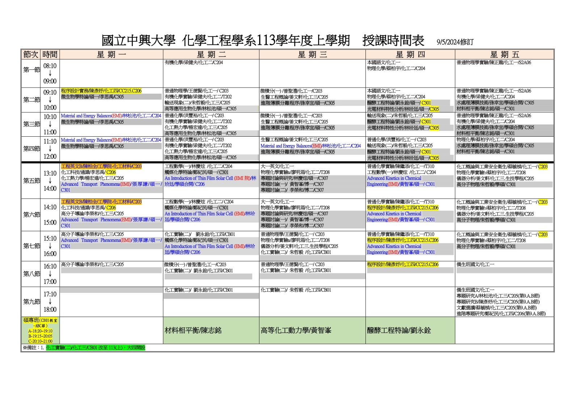The image size is (579, 409).
Task: Click 化工科技/通識/李思禹/C206 in the 第五節 row
Action: coord(88,172)
